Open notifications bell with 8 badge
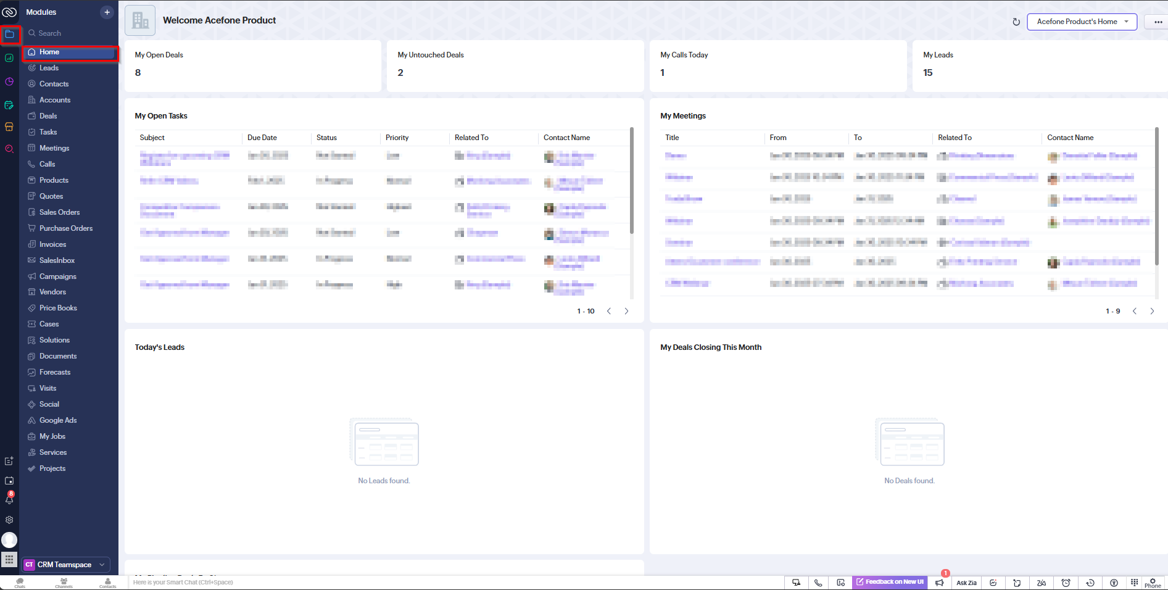1168x590 pixels. point(9,499)
